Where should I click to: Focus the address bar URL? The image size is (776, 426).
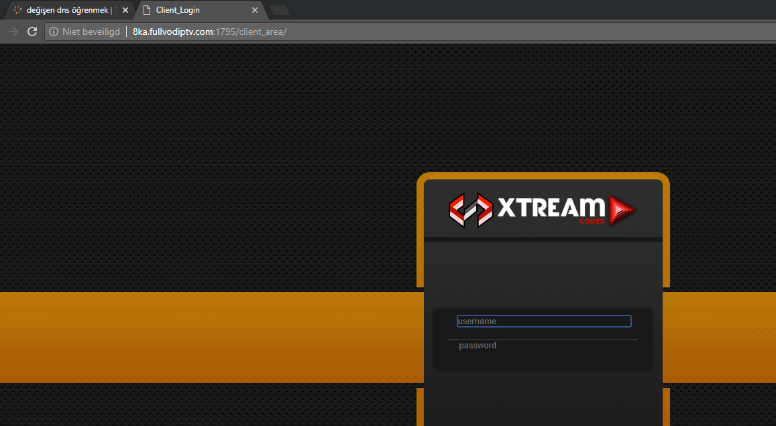click(x=210, y=31)
